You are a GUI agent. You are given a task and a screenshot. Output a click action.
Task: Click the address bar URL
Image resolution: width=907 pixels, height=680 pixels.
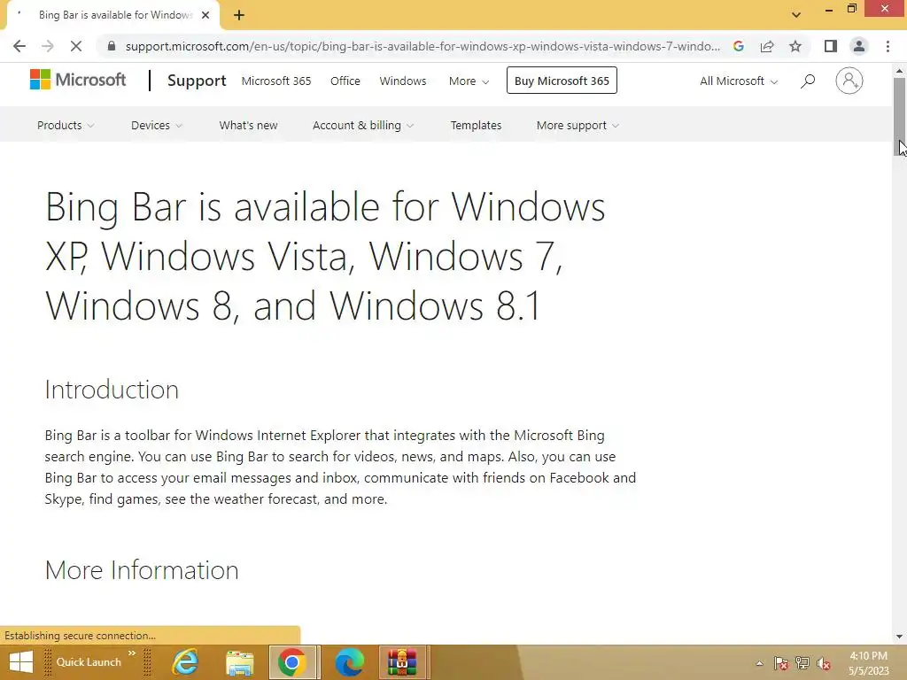point(422,46)
